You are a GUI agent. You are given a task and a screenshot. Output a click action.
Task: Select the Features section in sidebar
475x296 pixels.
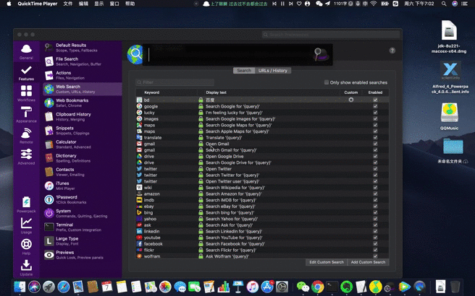coord(26,72)
